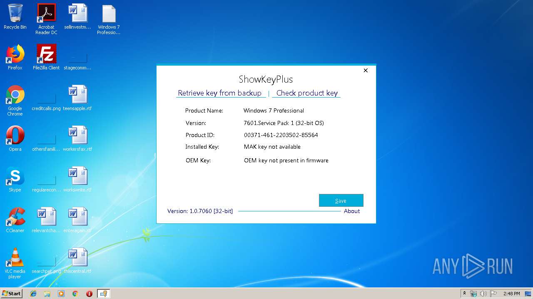Launch VLC media player shortcut
533x299 pixels.
15,263
